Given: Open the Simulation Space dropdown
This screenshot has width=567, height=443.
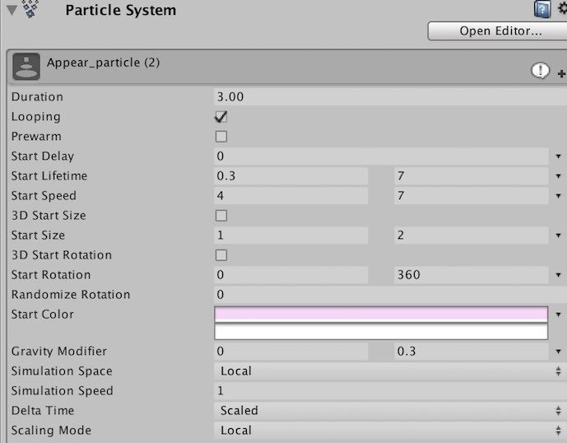Looking at the screenshot, I should pyautogui.click(x=387, y=371).
